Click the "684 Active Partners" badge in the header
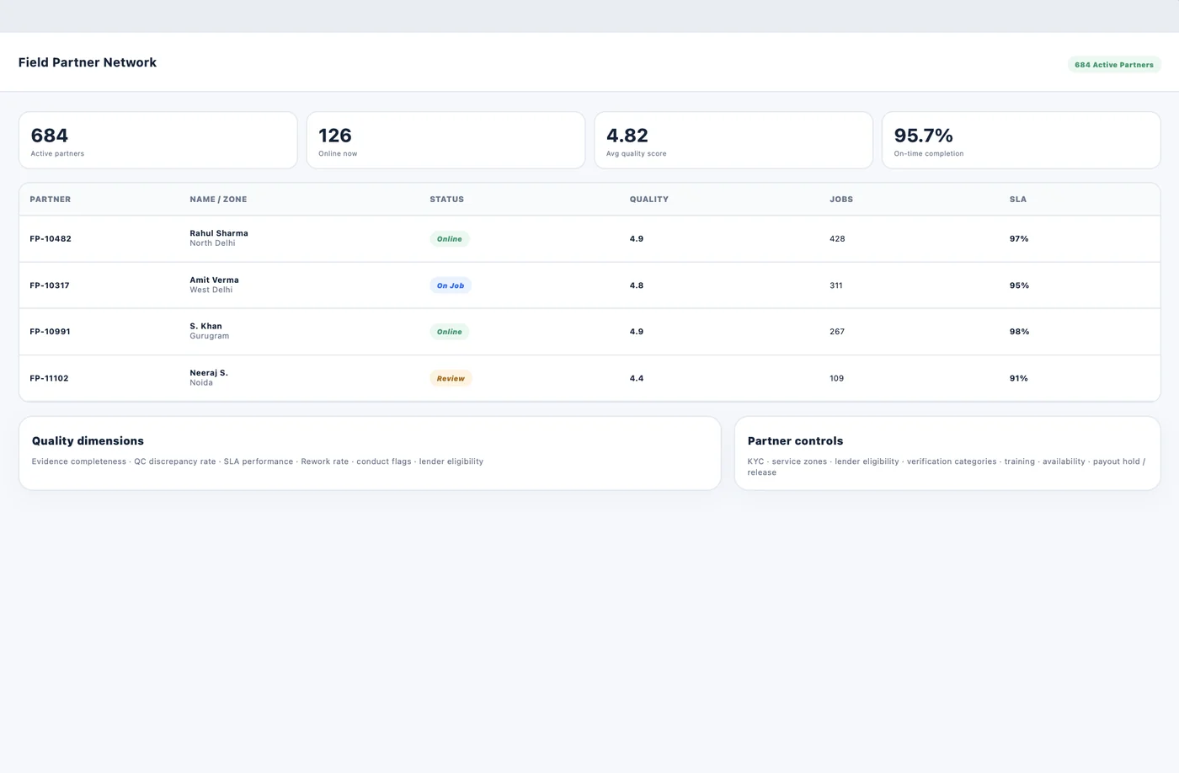The image size is (1179, 773). (x=1114, y=65)
